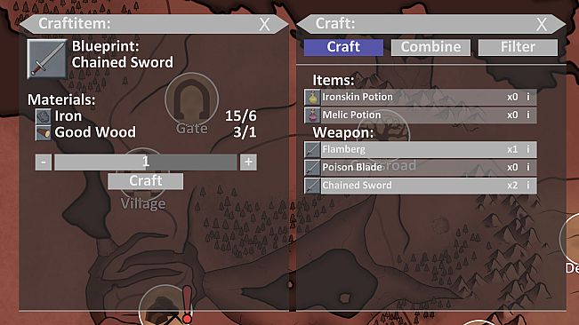Craft the Chained Sword
Screen dimensions: 579x325
146,181
